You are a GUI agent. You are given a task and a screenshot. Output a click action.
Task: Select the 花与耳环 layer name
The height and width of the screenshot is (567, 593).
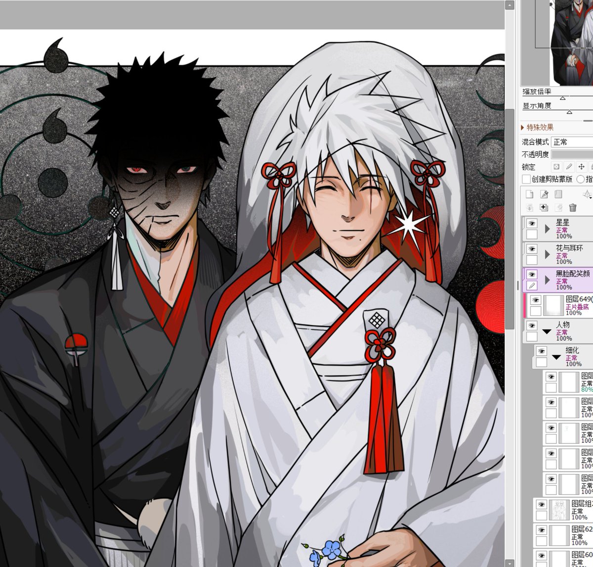coord(569,248)
